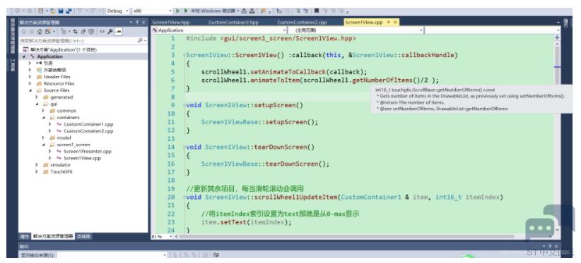The height and width of the screenshot is (263, 581).
Task: Click the Sync with Active Document icon
Action: pyautogui.click(x=75, y=32)
